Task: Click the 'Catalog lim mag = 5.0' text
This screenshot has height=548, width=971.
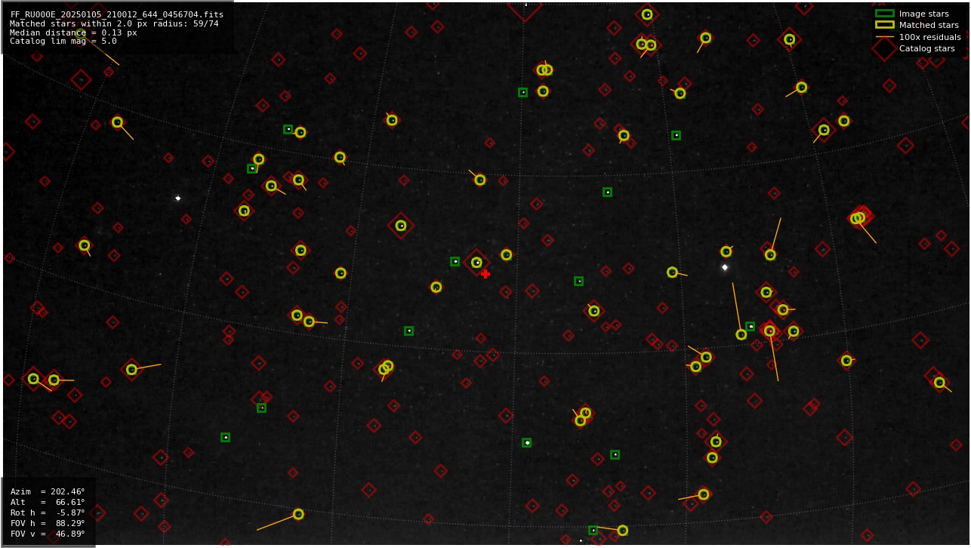Action: pos(63,42)
